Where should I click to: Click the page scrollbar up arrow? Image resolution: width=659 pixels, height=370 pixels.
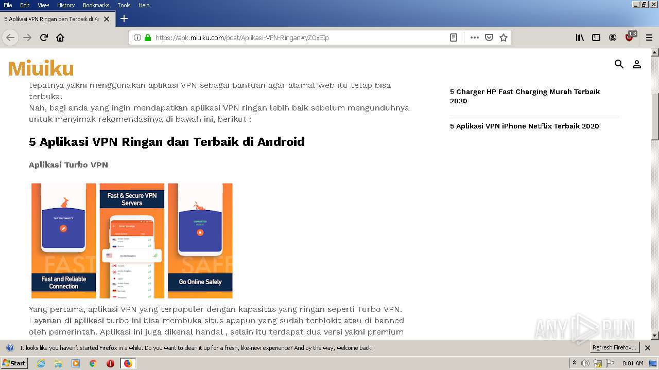(655, 52)
